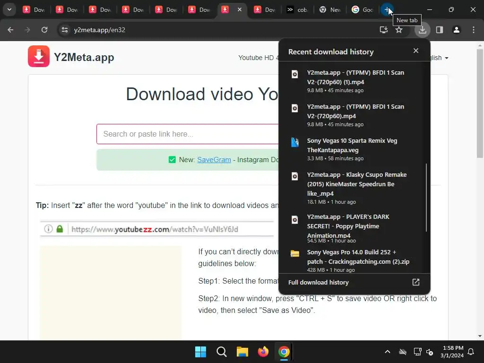Open Full download history

354,283
